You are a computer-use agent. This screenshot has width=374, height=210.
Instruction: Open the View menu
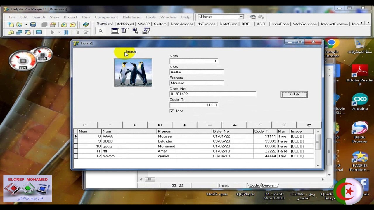[54, 17]
